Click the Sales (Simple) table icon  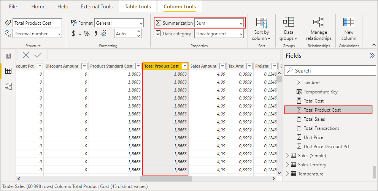click(293, 156)
